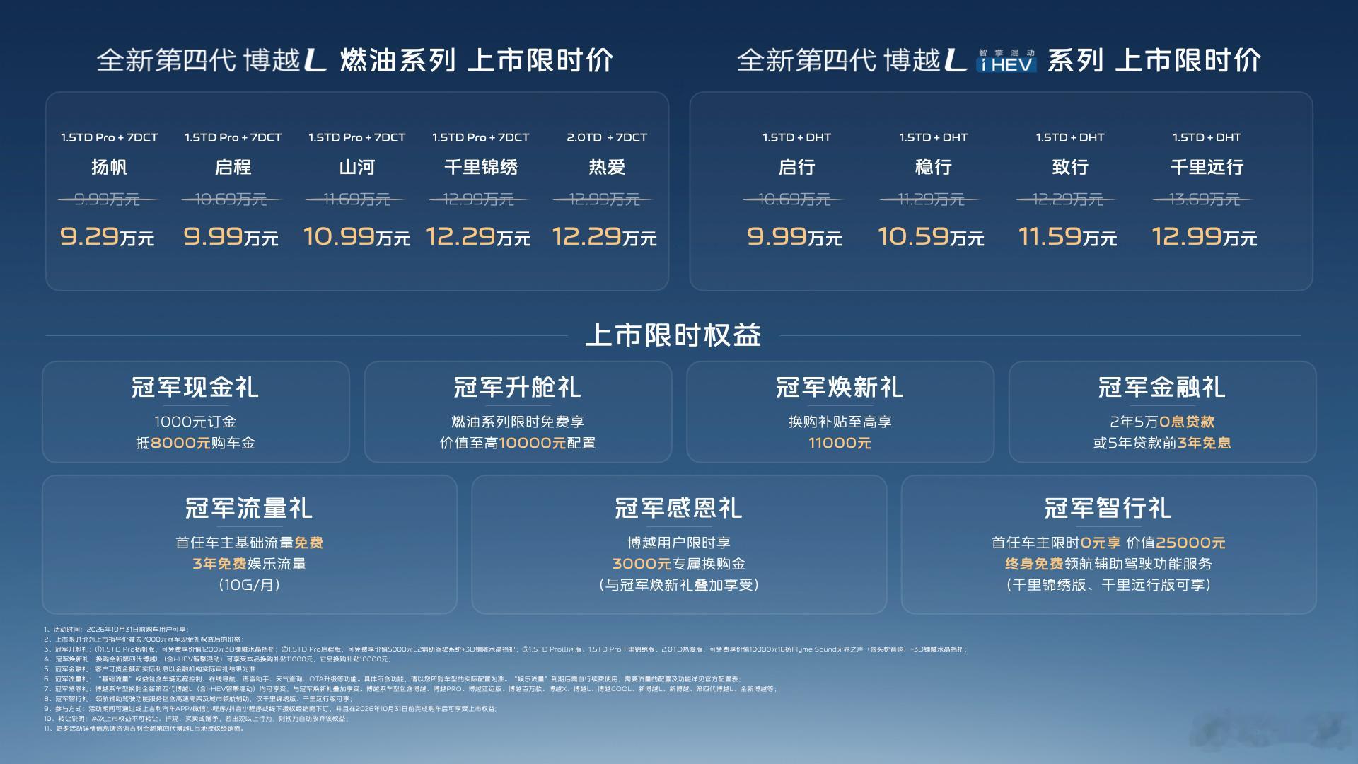
Task: Select the 冠军金融礼 heading
Action: [x=1162, y=387]
